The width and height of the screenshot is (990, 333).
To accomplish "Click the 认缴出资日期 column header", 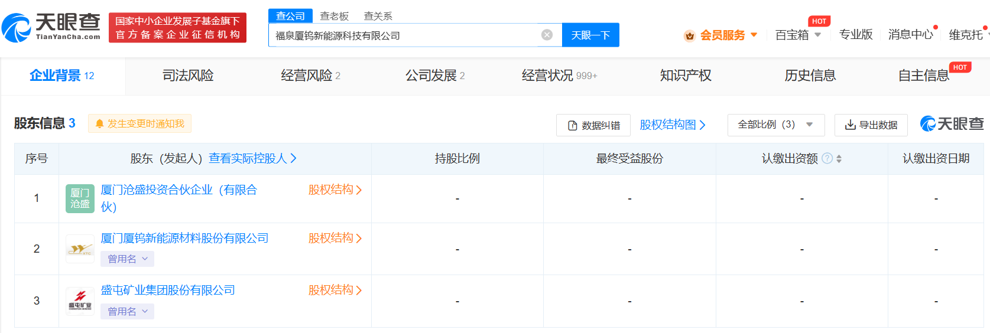I will click(x=936, y=158).
